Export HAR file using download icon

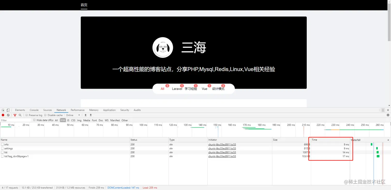[91, 115]
